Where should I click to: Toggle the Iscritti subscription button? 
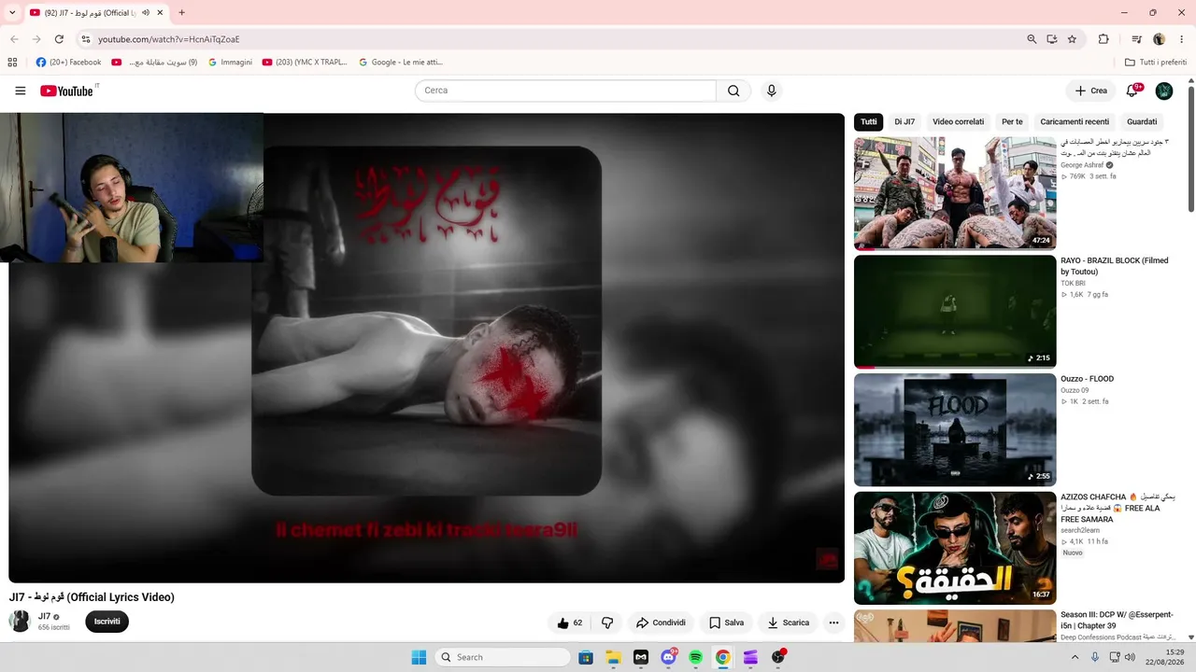pos(107,622)
